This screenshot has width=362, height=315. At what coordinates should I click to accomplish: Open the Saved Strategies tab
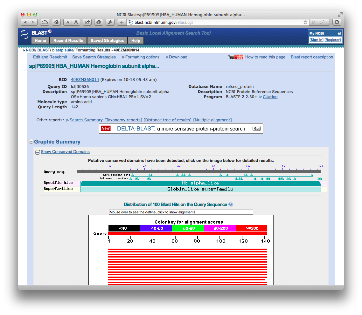pos(107,41)
